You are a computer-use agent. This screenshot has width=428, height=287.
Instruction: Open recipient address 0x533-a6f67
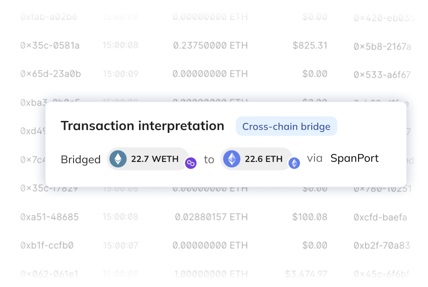(x=383, y=74)
